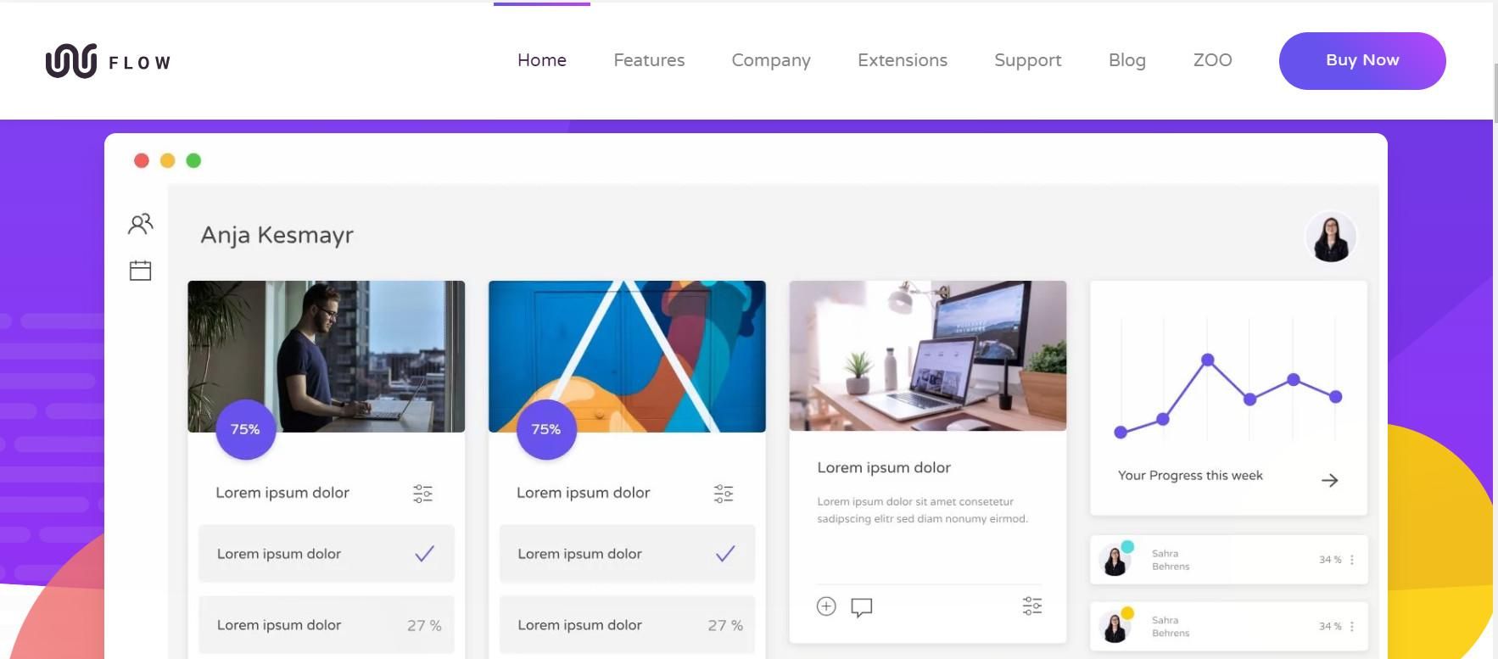The height and width of the screenshot is (659, 1498).
Task: Open the three-dot menu on second Sahra Behrens row
Action: [1352, 627]
